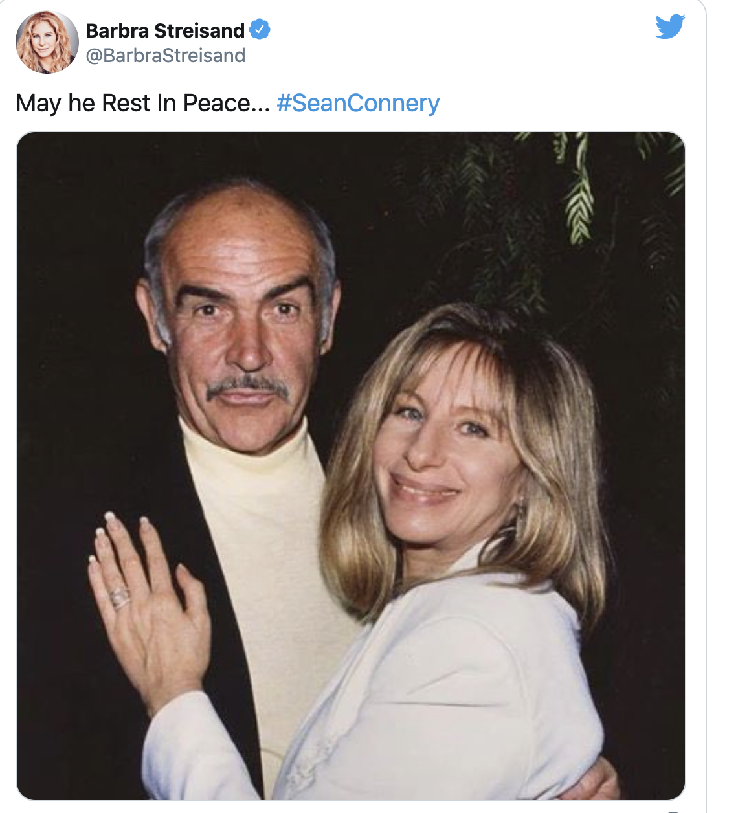The image size is (738, 813).
Task: Open the Barbra Streisand profile avatar
Action: point(47,42)
